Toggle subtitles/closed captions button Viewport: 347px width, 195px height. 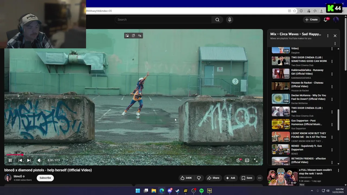230,160
